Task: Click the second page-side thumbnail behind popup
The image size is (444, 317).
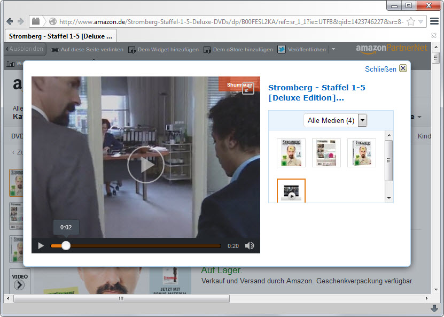Action: [16, 216]
